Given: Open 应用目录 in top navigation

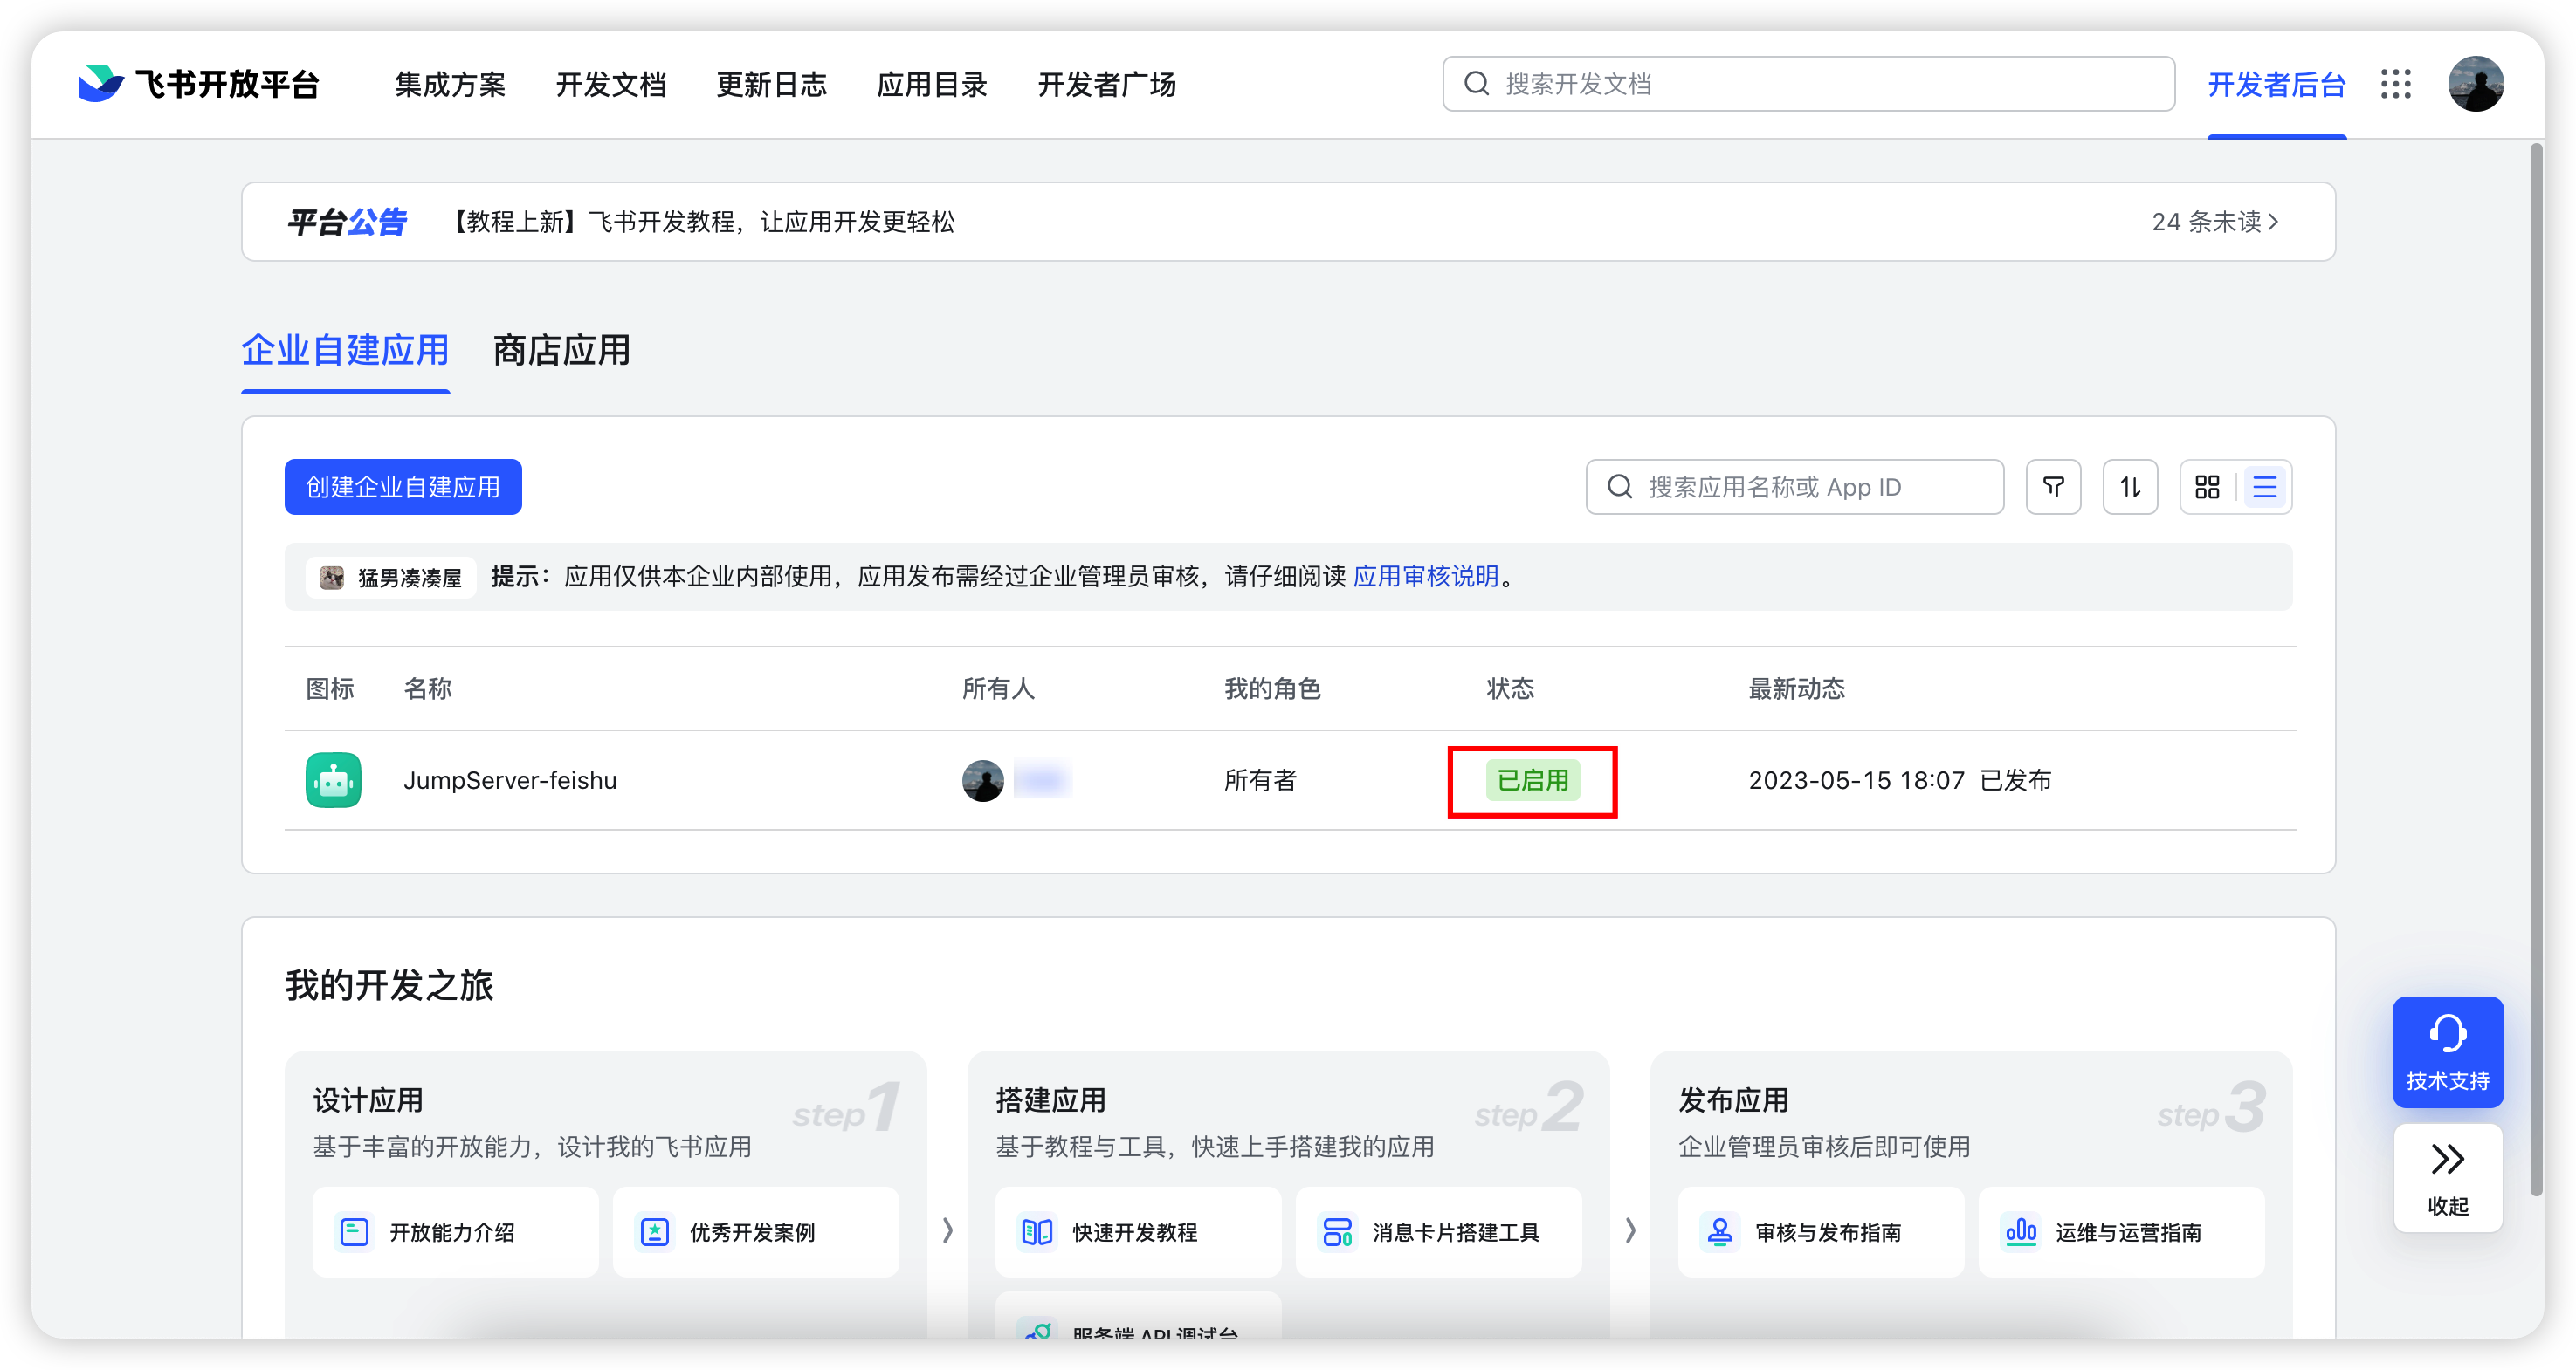Looking at the screenshot, I should point(931,85).
